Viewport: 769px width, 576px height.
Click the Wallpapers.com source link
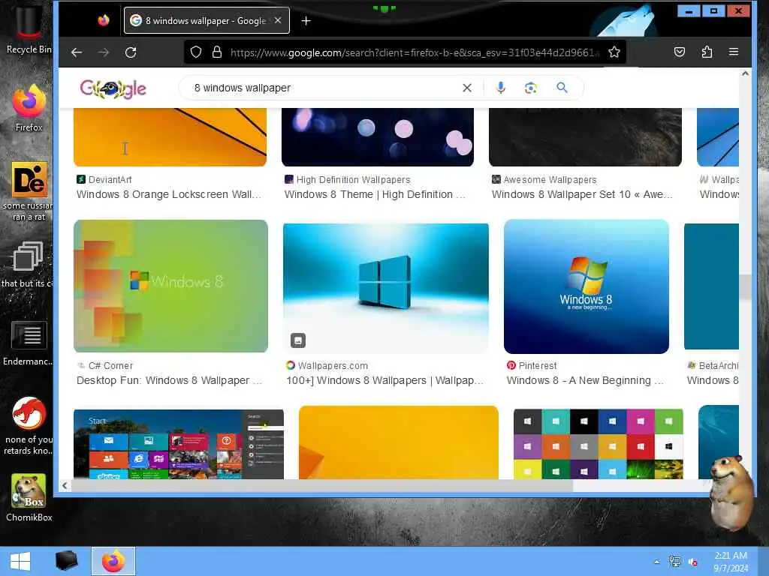[x=327, y=366]
